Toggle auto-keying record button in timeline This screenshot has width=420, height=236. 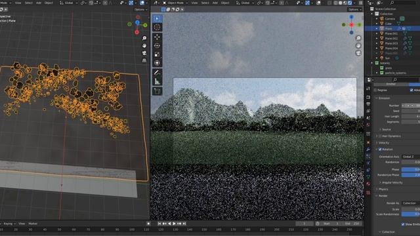click(x=148, y=224)
